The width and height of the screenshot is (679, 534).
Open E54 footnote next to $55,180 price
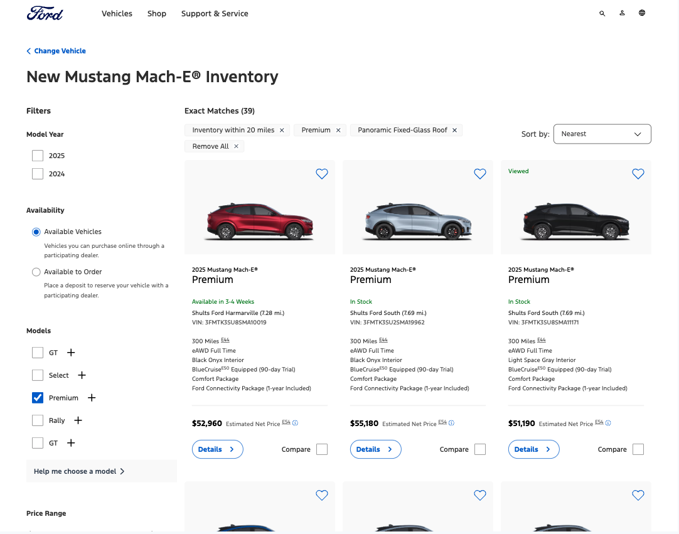click(442, 422)
